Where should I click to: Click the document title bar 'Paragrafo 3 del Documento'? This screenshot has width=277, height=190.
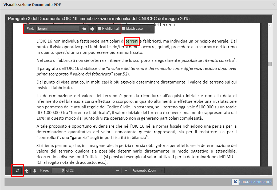coord(99,19)
